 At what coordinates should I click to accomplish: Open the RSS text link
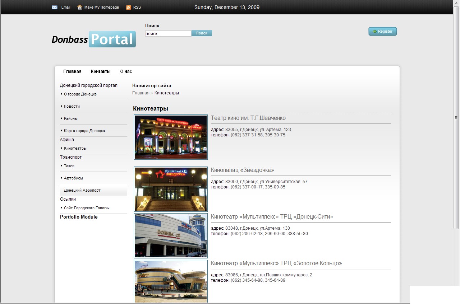pos(137,7)
